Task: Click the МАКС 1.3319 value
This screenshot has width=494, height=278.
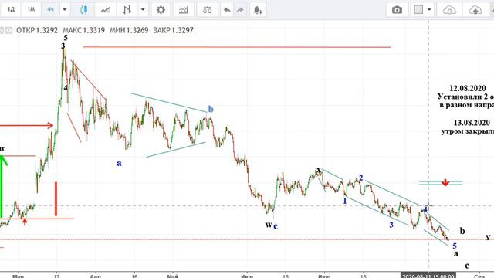Action: pos(83,30)
